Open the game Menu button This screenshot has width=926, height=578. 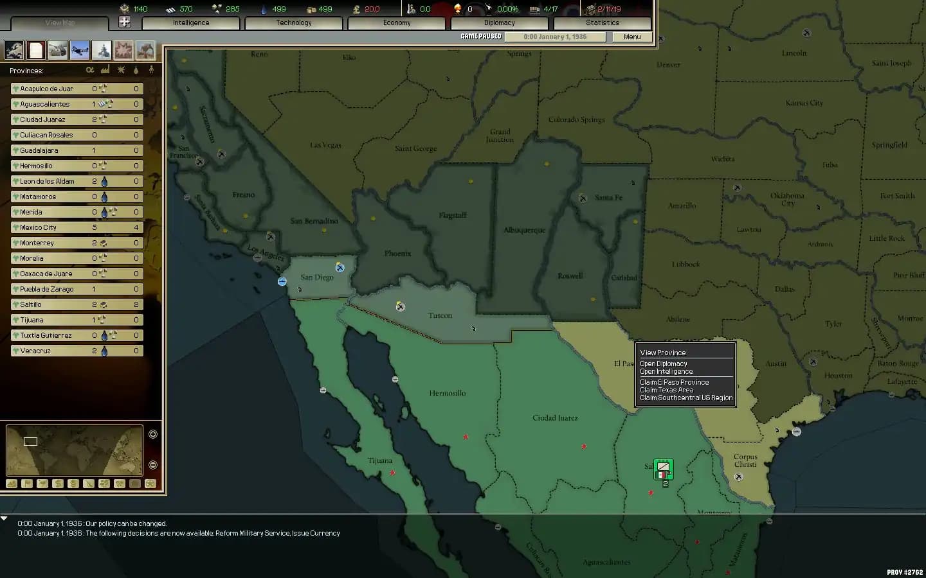[631, 37]
